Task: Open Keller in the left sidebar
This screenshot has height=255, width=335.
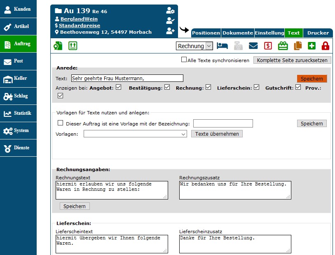Action: tap(19, 78)
